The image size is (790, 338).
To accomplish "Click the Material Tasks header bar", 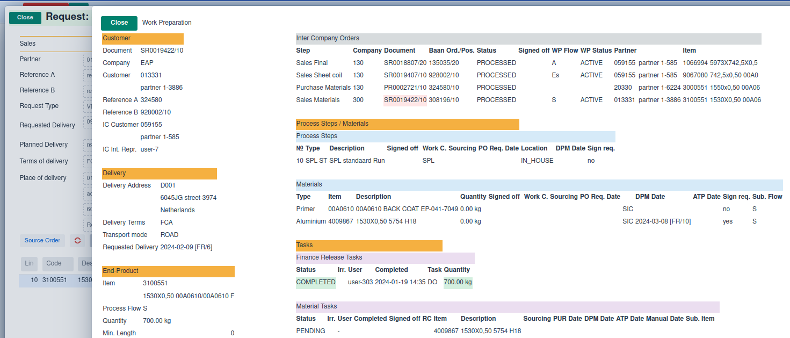I will pos(508,307).
